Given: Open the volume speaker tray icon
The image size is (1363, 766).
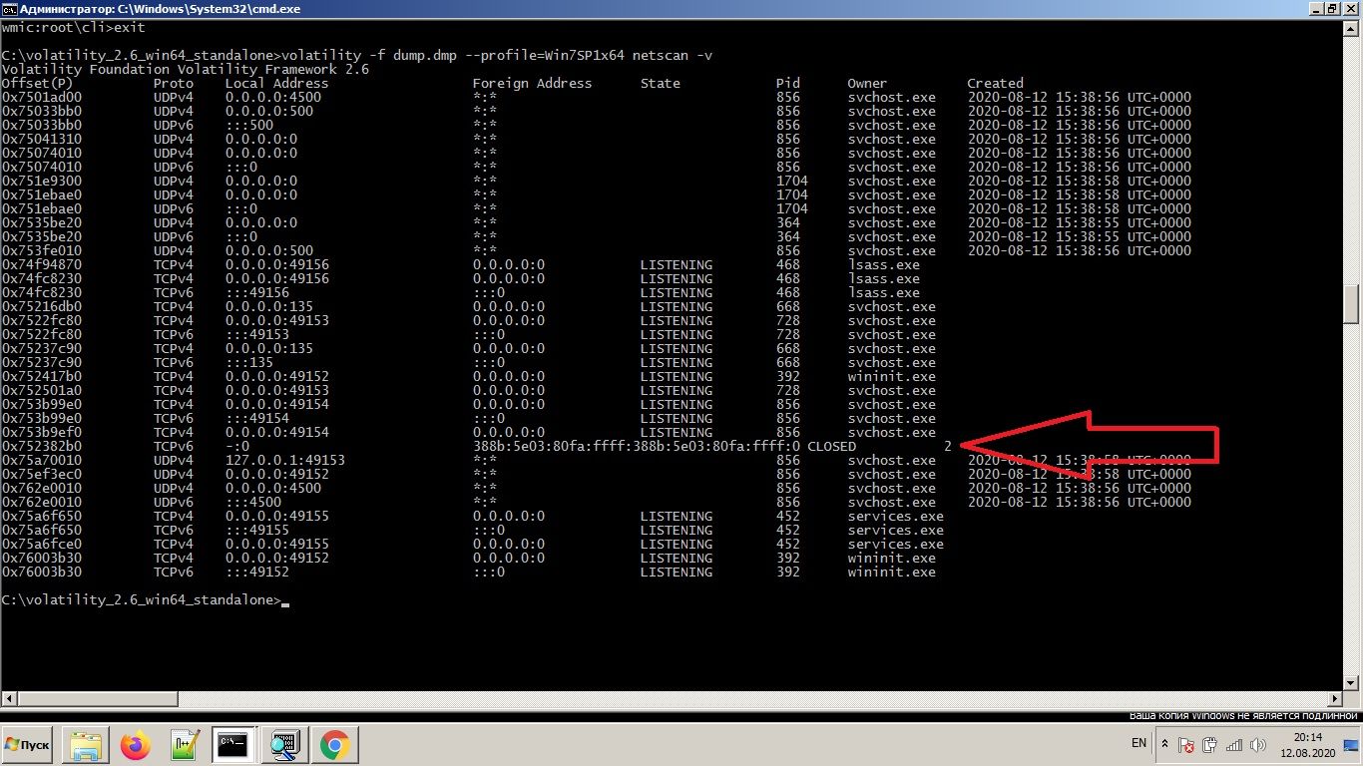Looking at the screenshot, I should click(1256, 744).
